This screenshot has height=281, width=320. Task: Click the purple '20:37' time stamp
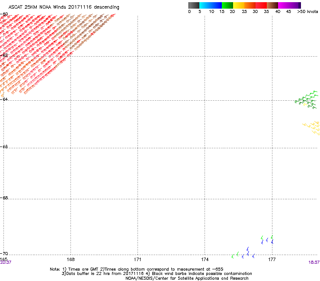[x=6, y=262]
